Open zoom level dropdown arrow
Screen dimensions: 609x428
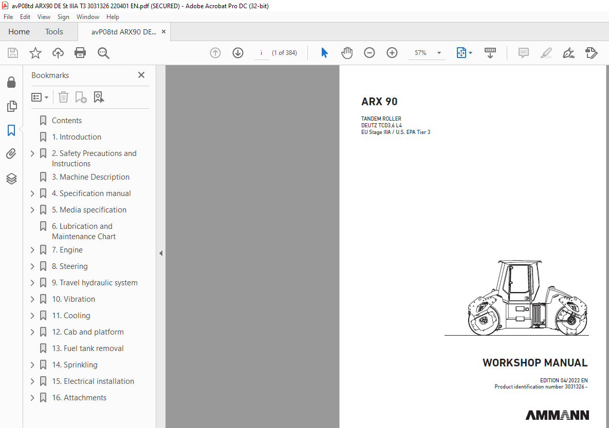[x=439, y=53]
